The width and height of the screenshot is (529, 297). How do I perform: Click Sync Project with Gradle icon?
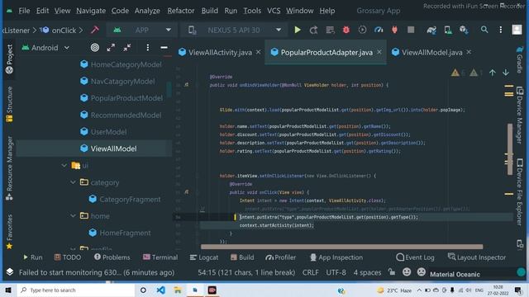tap(431, 30)
